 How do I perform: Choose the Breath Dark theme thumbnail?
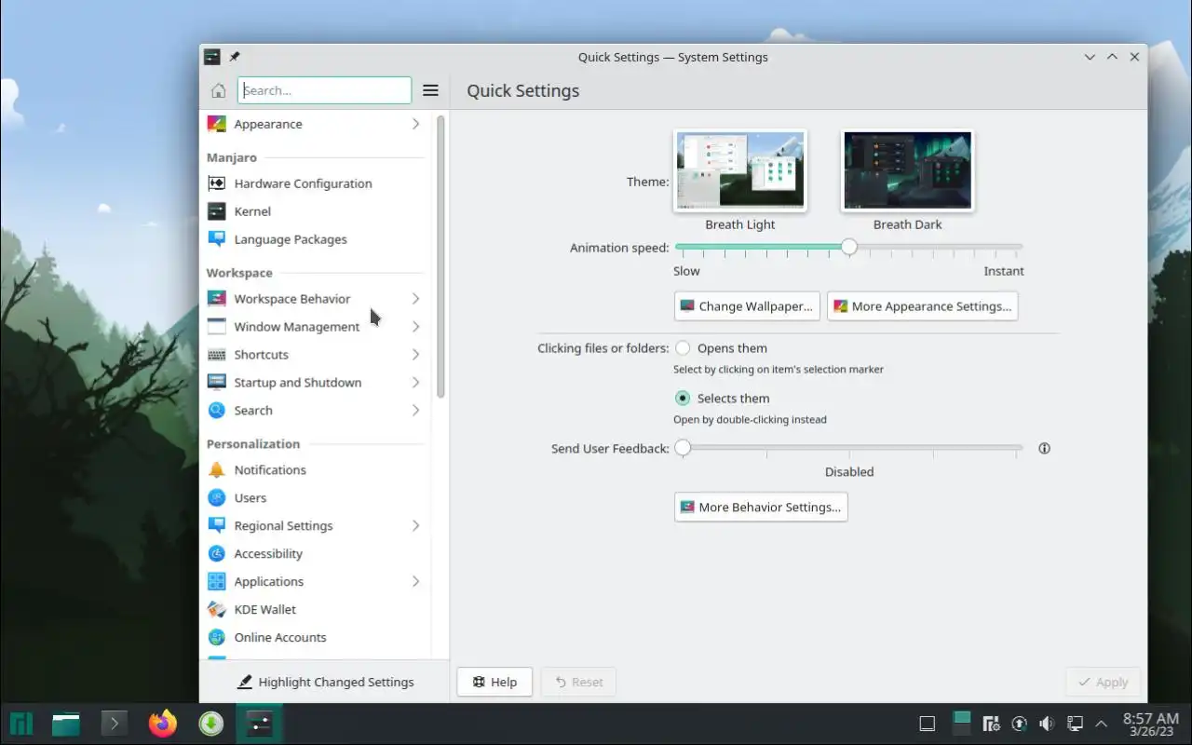pos(908,170)
